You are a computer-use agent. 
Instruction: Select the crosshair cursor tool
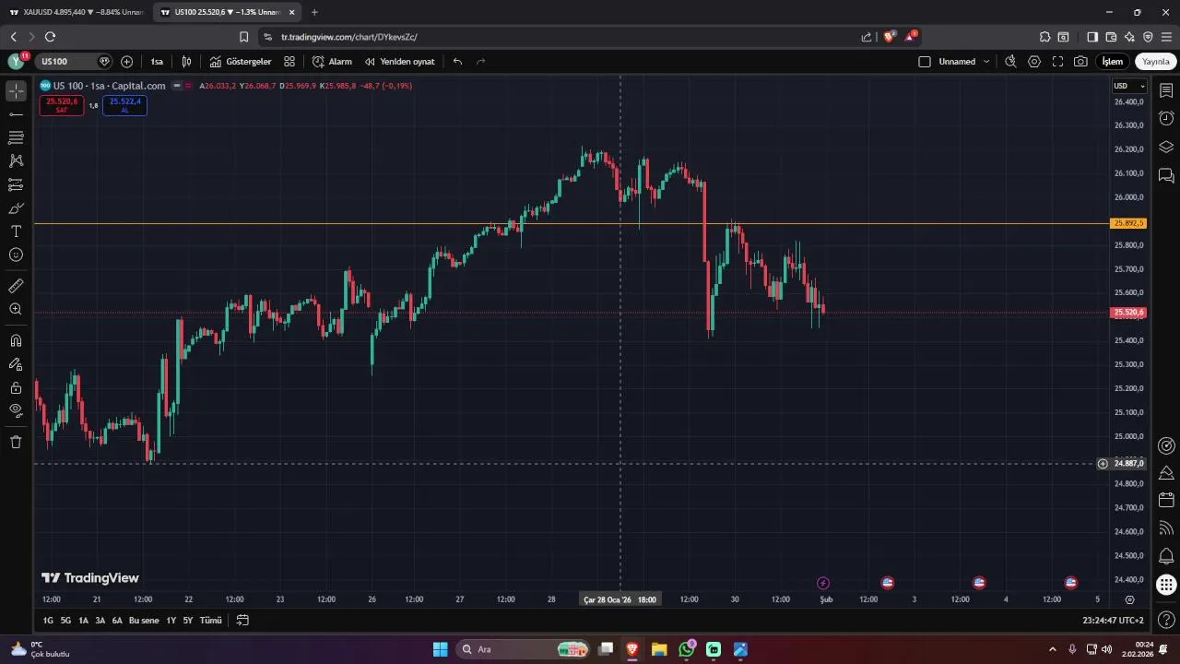click(16, 91)
